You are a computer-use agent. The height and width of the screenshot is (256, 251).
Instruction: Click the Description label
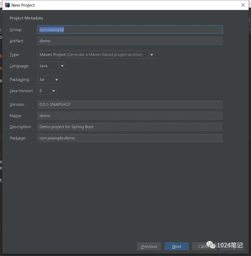pos(21,127)
